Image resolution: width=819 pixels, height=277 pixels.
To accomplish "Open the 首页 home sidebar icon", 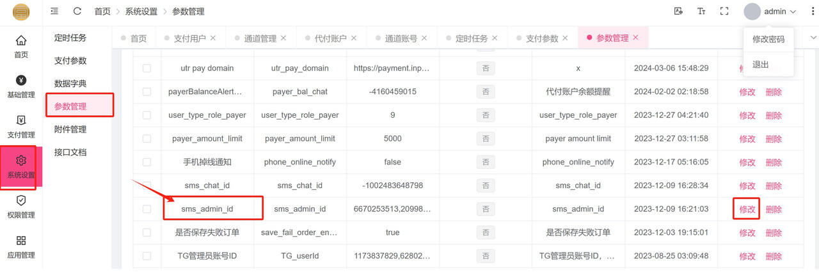I will coord(21,47).
